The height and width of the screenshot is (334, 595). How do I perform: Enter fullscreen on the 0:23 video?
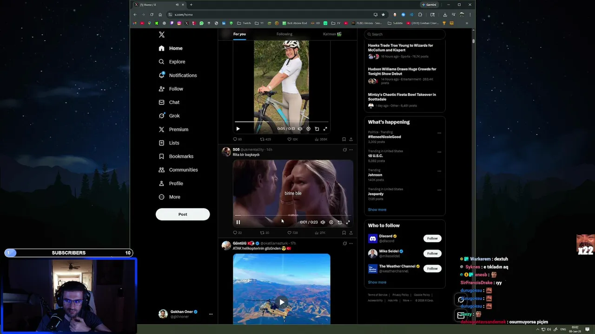pyautogui.click(x=348, y=222)
